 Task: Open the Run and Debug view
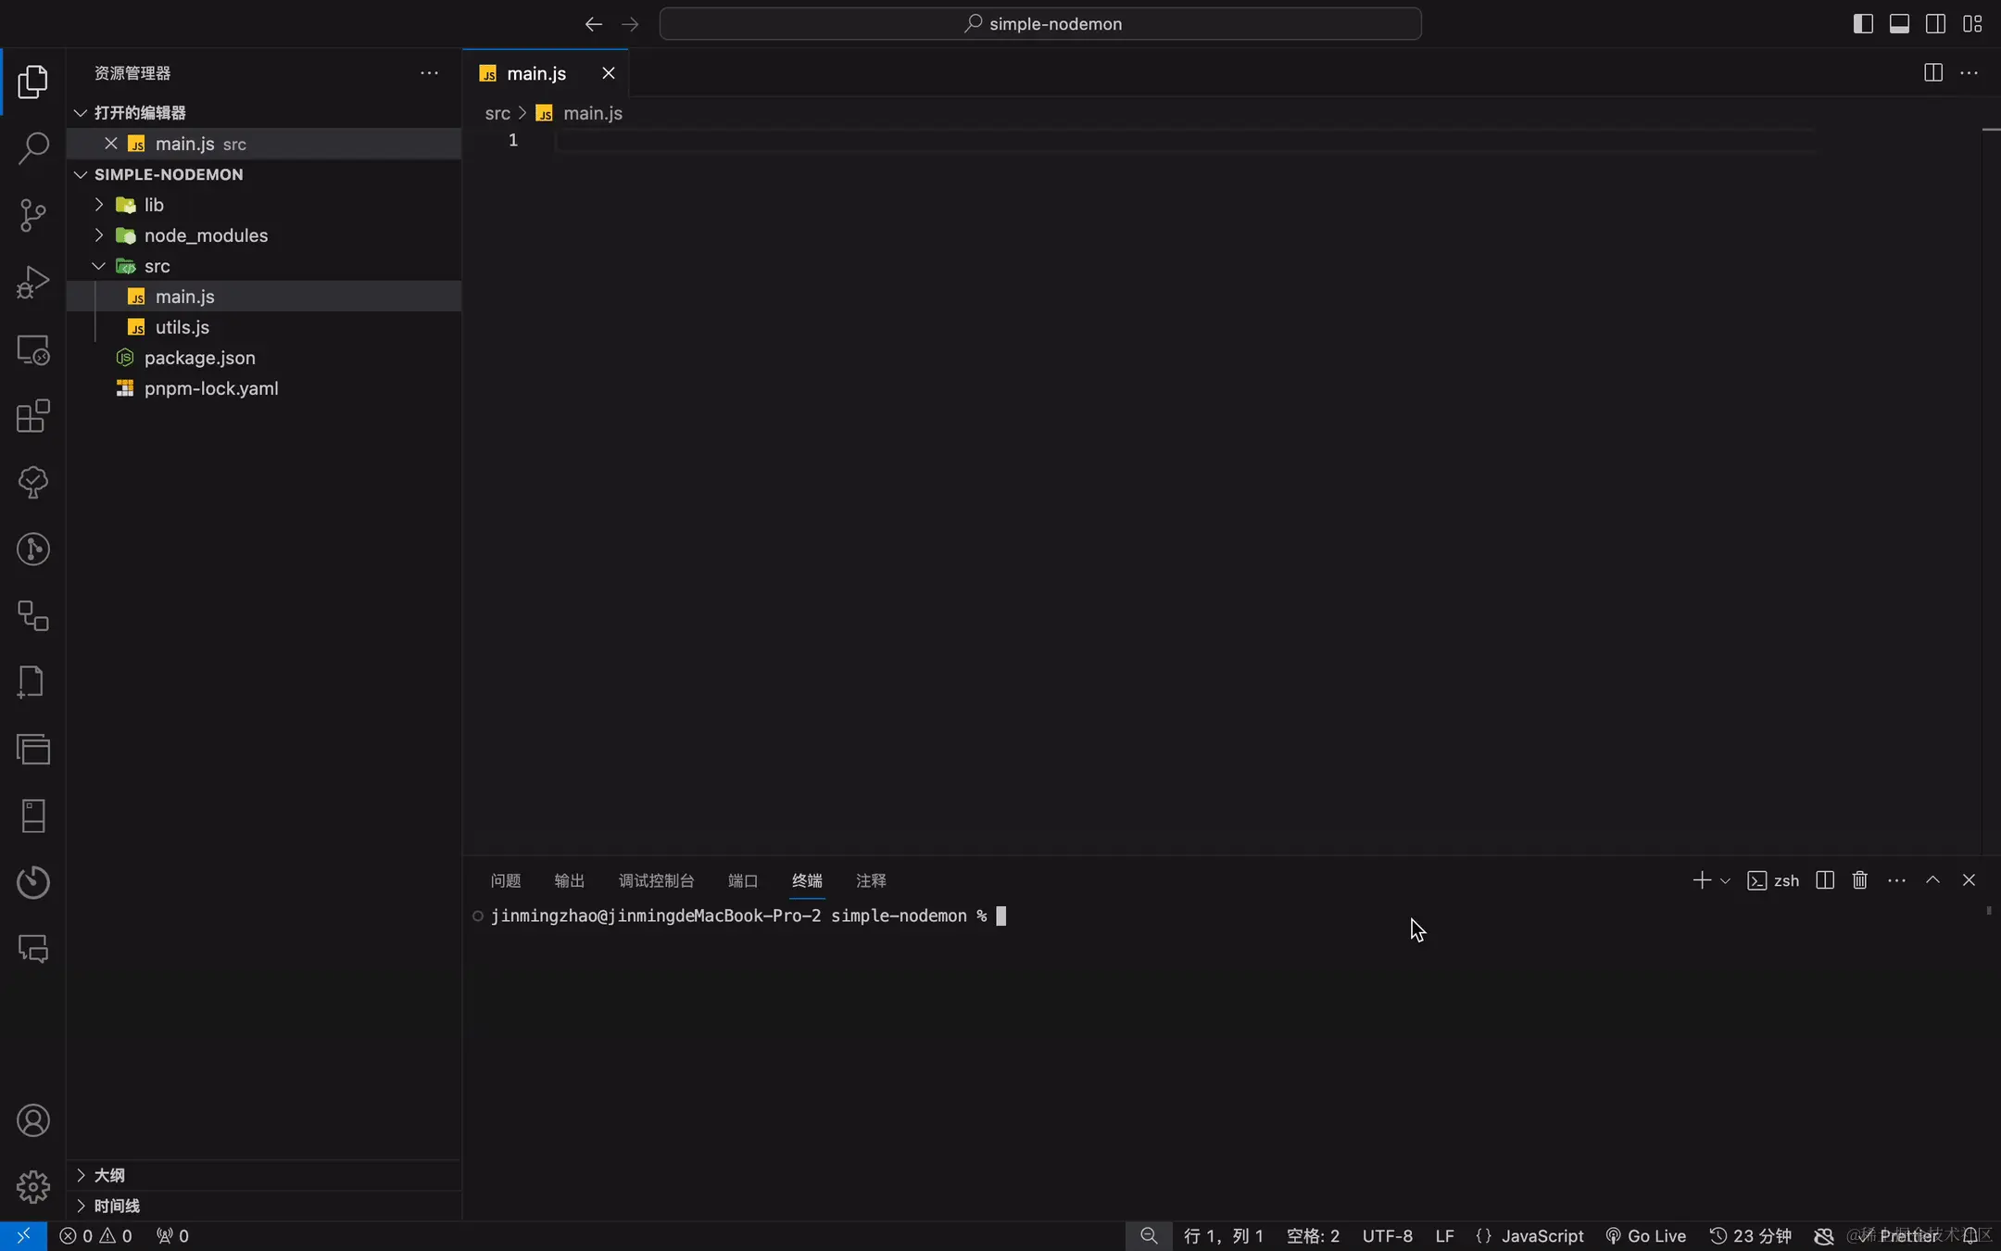[x=33, y=282]
